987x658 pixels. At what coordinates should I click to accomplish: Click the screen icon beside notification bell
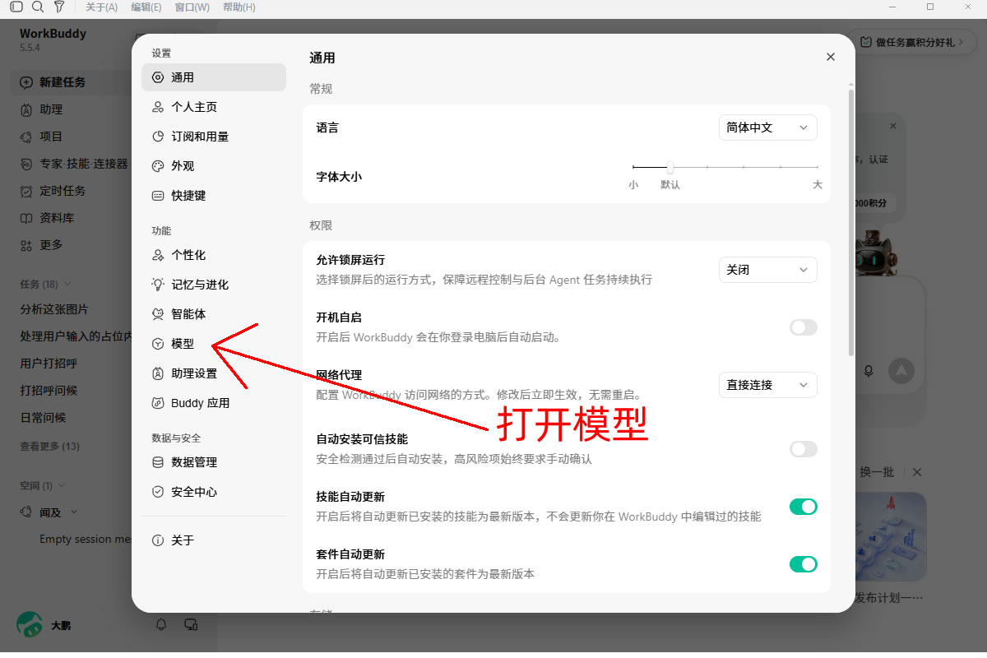click(x=191, y=625)
